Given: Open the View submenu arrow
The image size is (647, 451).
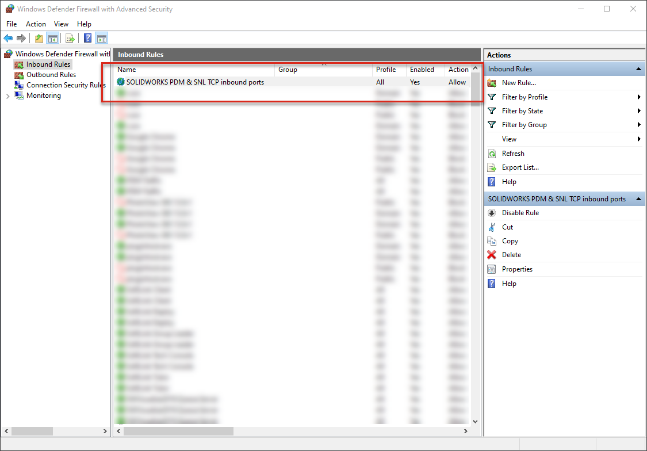Looking at the screenshot, I should pos(639,139).
